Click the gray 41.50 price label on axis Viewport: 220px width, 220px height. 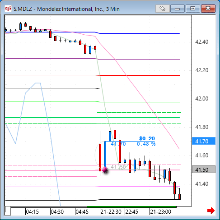(x=204, y=170)
